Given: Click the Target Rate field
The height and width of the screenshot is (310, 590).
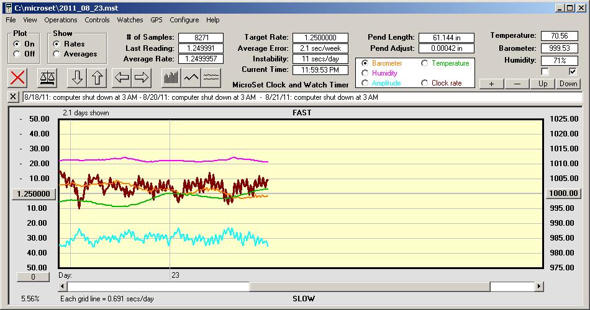Looking at the screenshot, I should (320, 38).
